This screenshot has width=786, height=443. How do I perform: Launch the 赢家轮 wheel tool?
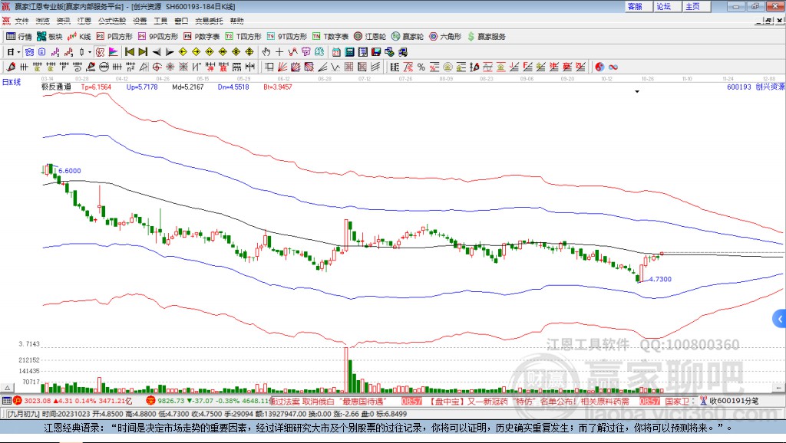pos(408,37)
